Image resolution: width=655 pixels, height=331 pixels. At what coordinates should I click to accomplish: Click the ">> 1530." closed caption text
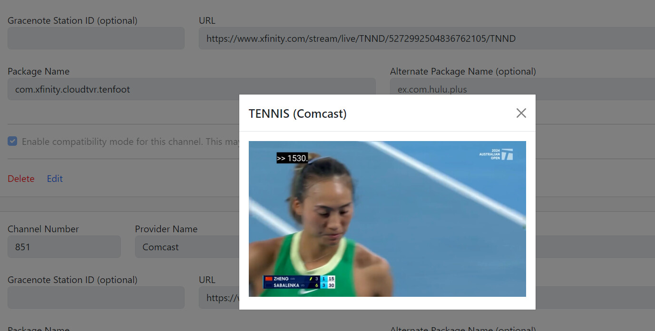pyautogui.click(x=292, y=158)
